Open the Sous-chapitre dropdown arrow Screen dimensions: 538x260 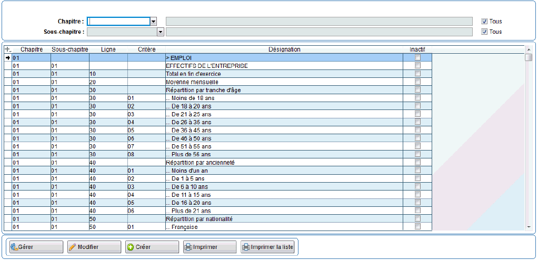click(160, 32)
